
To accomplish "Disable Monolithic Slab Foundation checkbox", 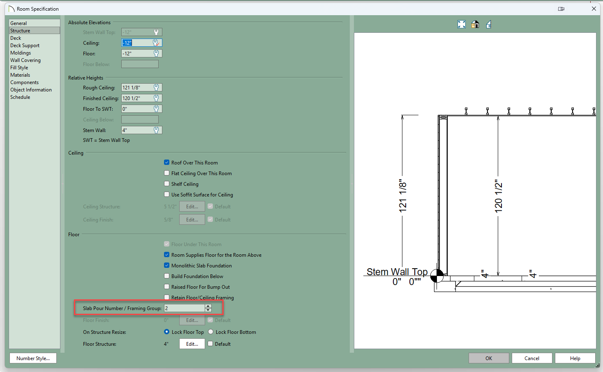I will 167,265.
